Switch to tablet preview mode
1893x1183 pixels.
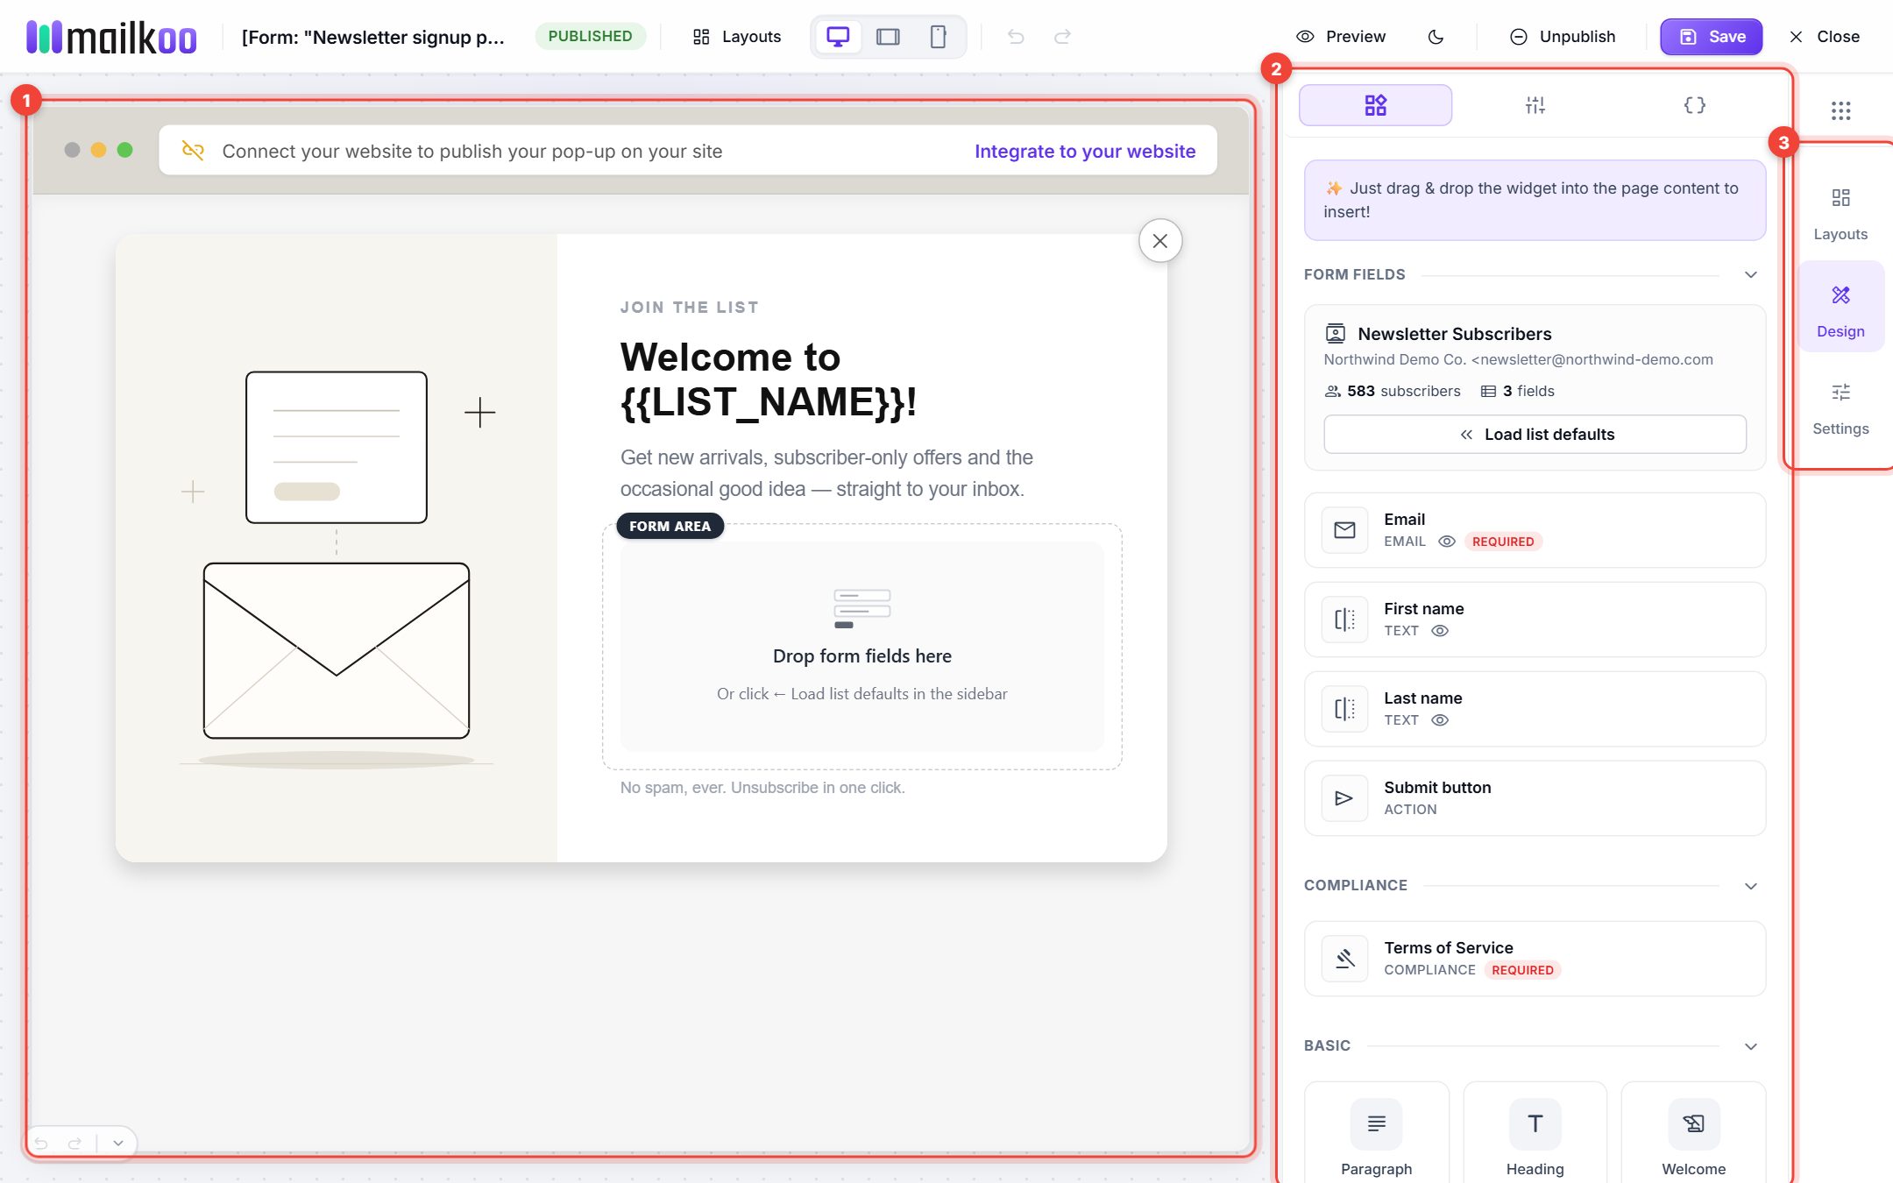[888, 37]
